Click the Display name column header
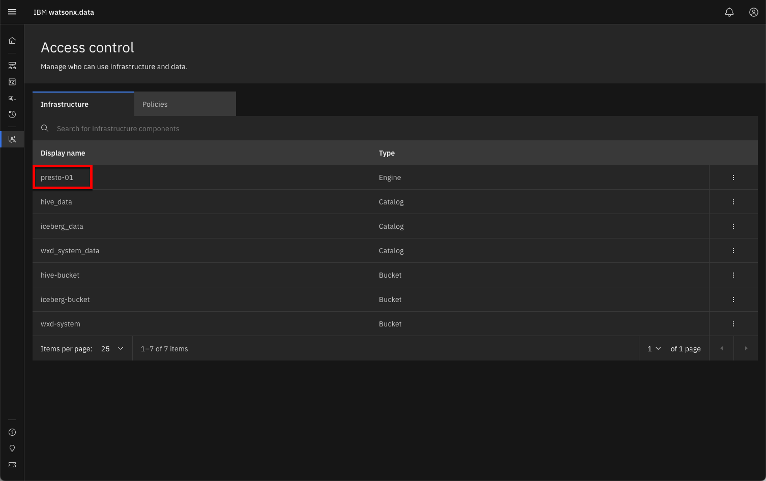Image resolution: width=766 pixels, height=481 pixels. [x=63, y=153]
